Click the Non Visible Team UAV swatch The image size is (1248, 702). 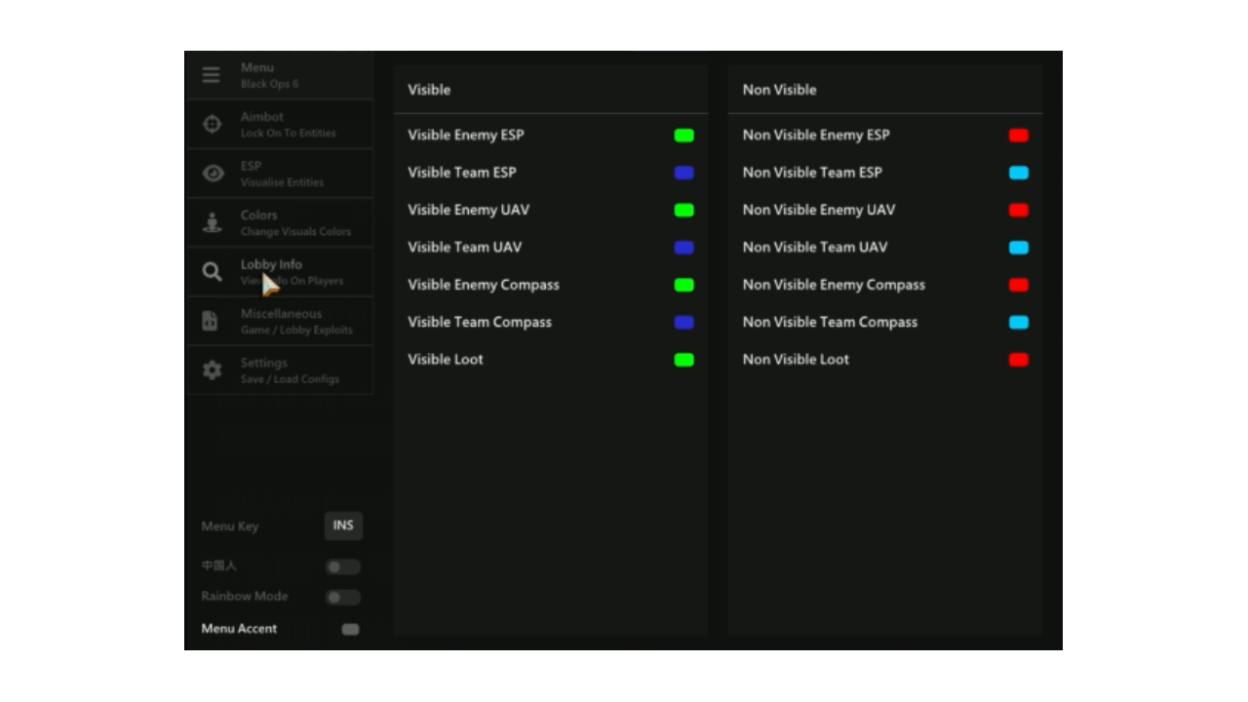tap(1019, 248)
